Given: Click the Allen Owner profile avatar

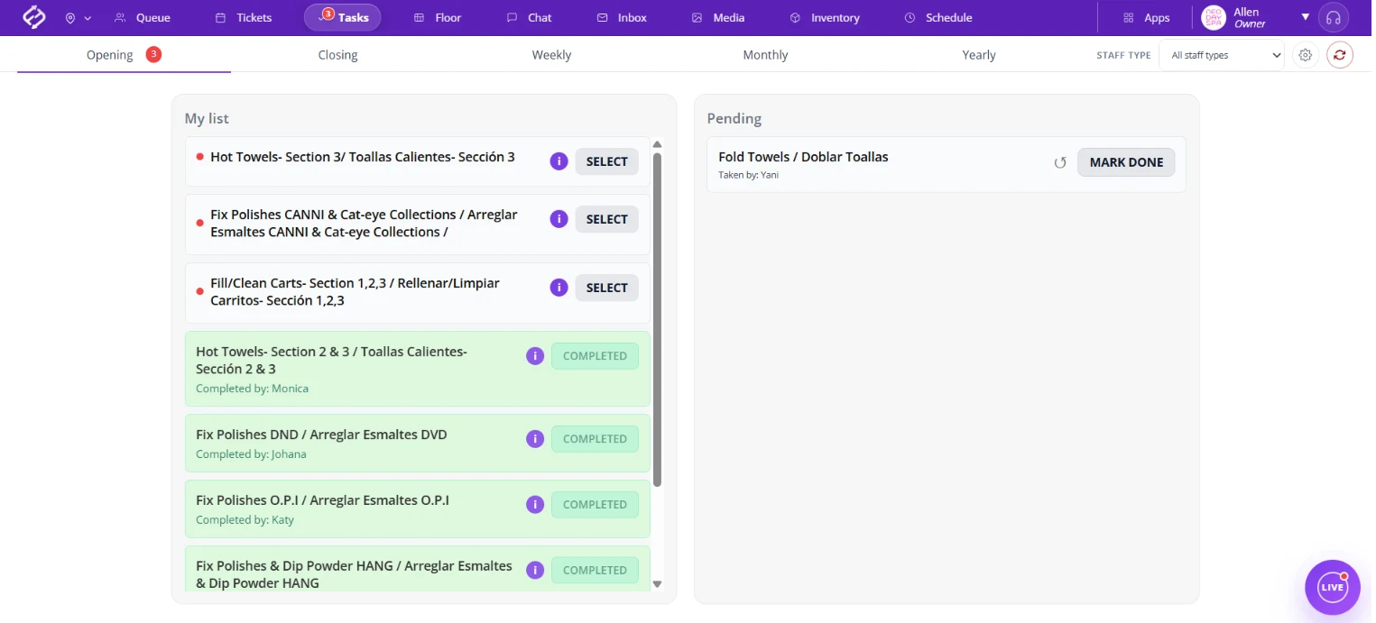Looking at the screenshot, I should tap(1214, 18).
